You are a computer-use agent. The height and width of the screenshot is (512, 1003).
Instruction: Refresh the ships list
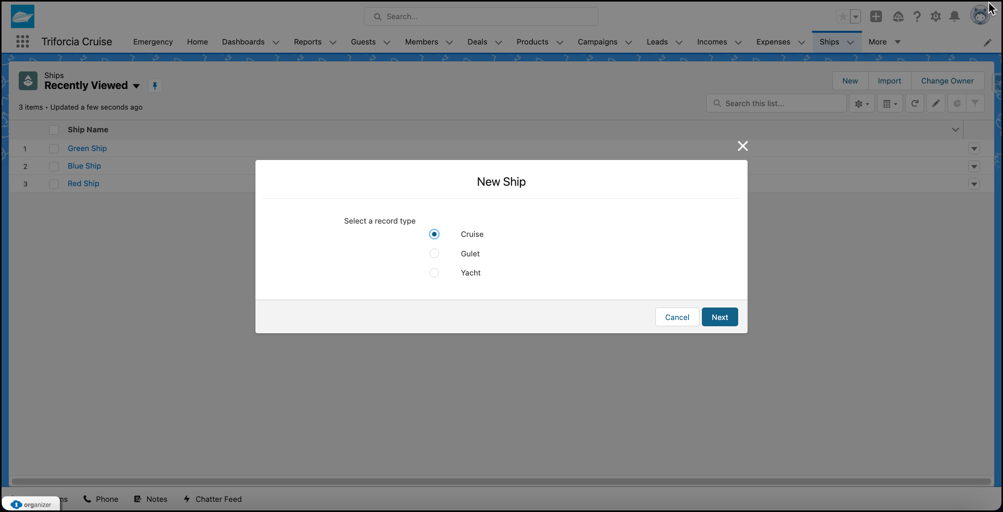[x=915, y=103]
